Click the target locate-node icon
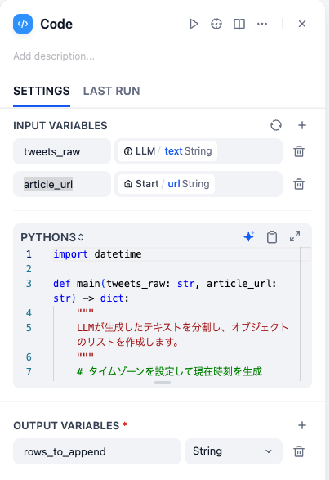Viewport: 330px width, 480px height. 216,24
